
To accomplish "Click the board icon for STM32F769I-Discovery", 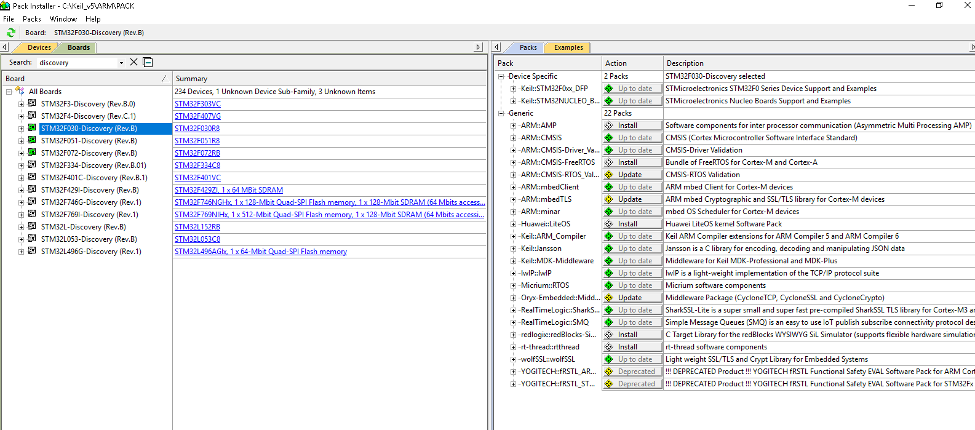I will tap(32, 214).
